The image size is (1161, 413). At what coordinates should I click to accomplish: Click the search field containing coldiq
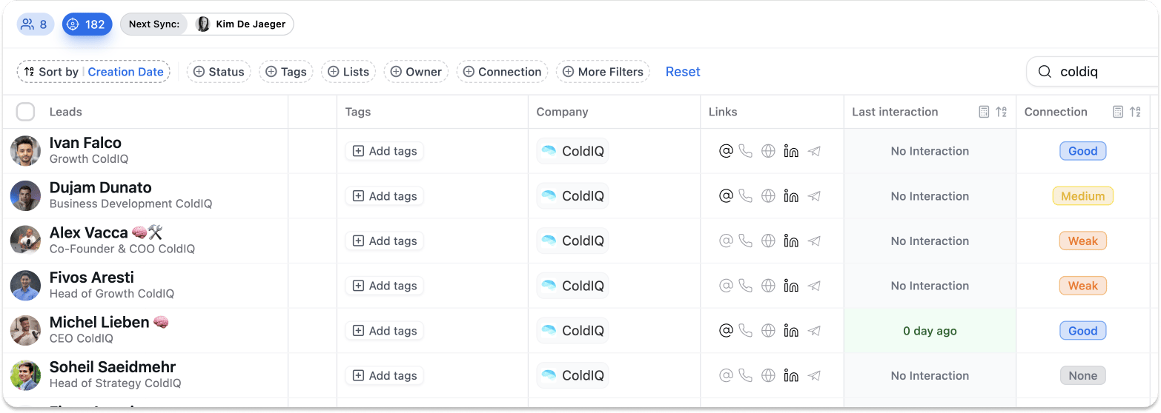(x=1093, y=72)
